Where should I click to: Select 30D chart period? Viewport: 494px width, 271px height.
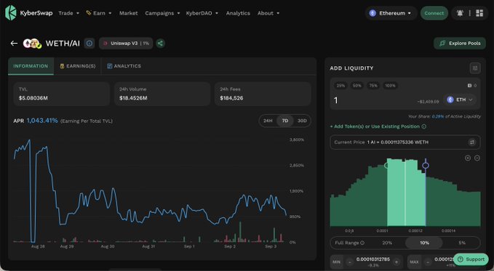[302, 121]
